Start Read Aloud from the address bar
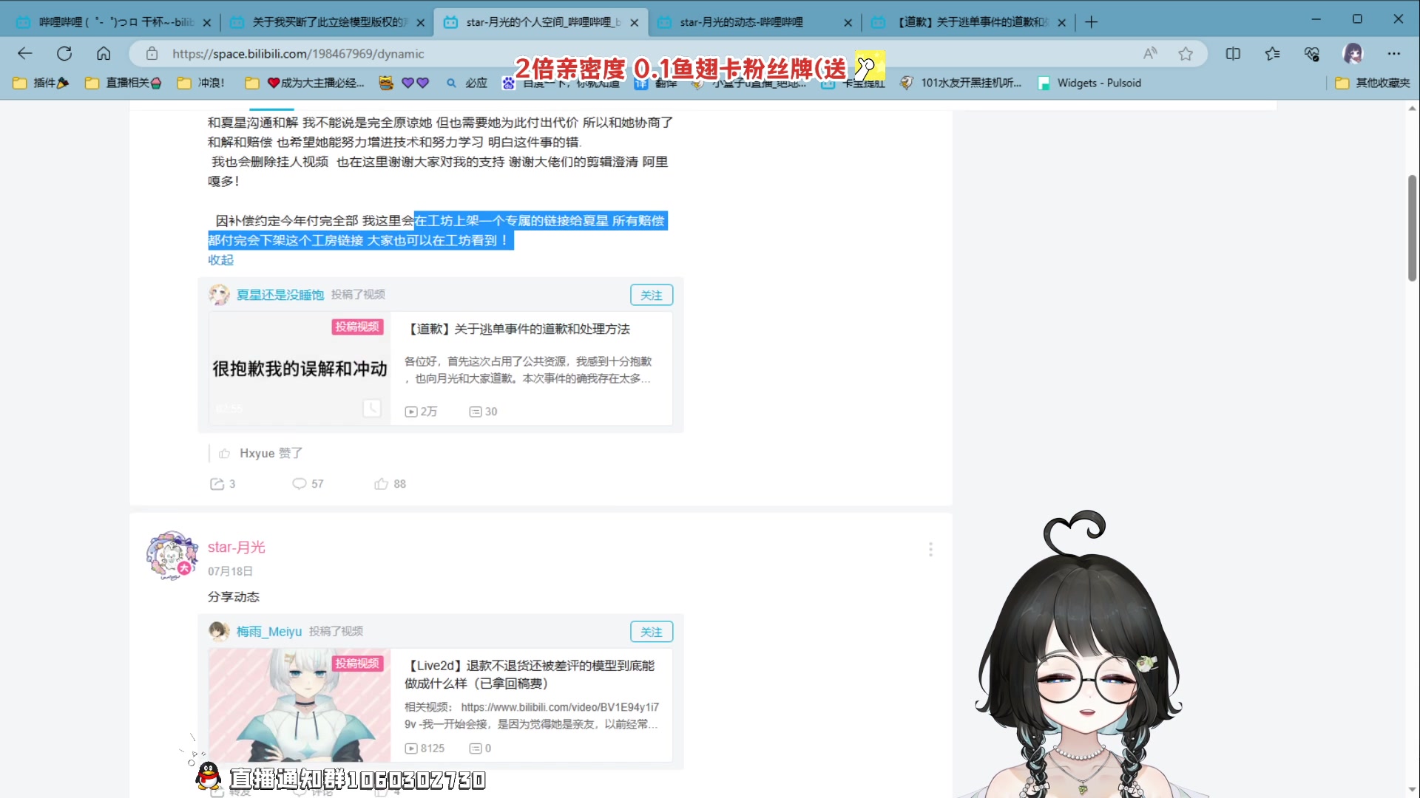 click(x=1149, y=53)
